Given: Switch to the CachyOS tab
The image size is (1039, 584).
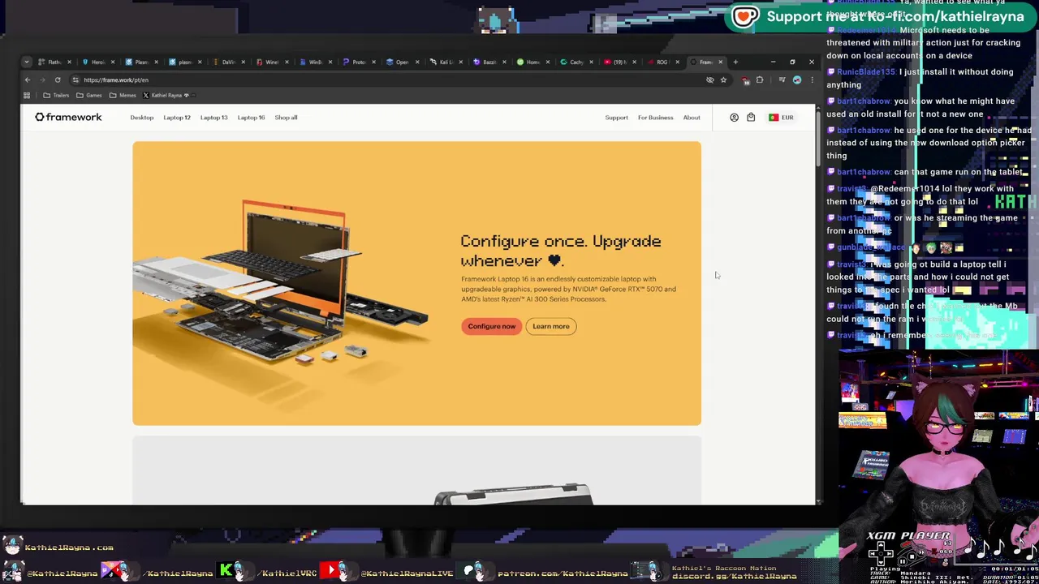Looking at the screenshot, I should pos(576,62).
